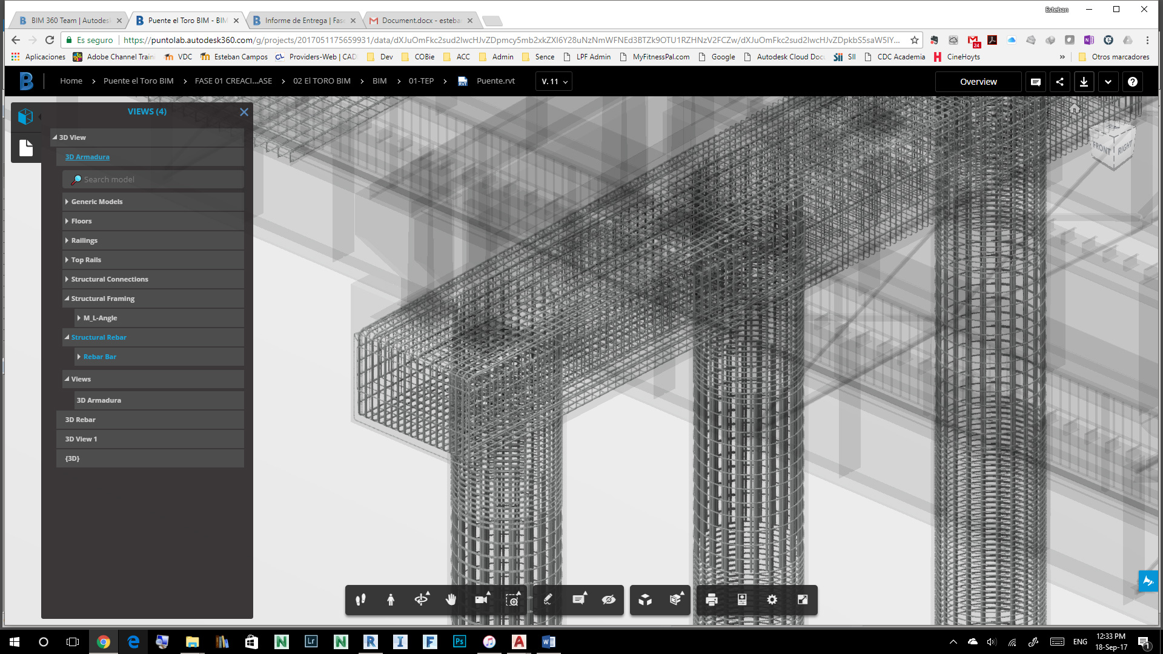Toggle full screen mode
This screenshot has height=654, width=1163.
[803, 599]
